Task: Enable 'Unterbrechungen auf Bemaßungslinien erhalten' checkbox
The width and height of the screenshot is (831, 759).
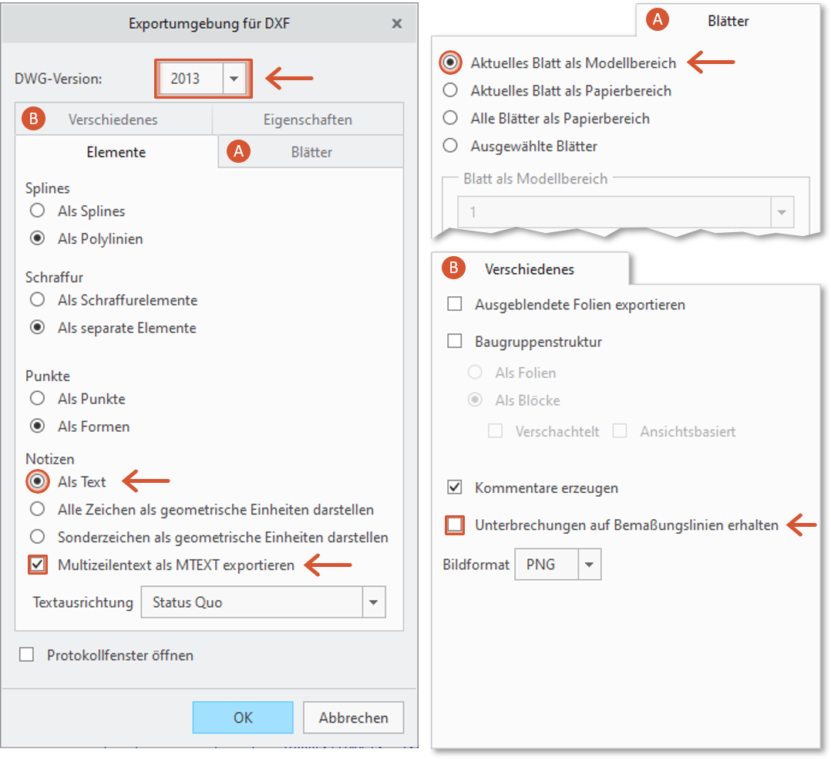Action: 455,526
